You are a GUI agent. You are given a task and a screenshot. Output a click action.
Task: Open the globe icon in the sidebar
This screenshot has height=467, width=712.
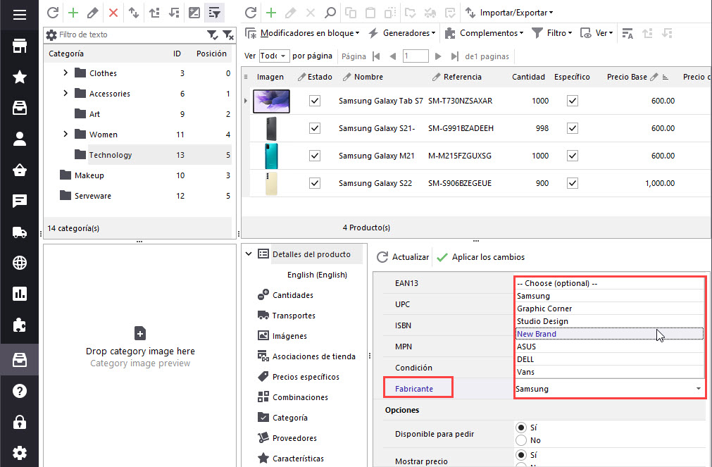20,263
